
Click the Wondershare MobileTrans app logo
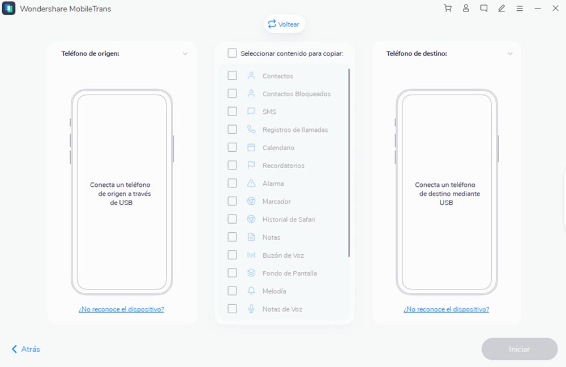8,8
